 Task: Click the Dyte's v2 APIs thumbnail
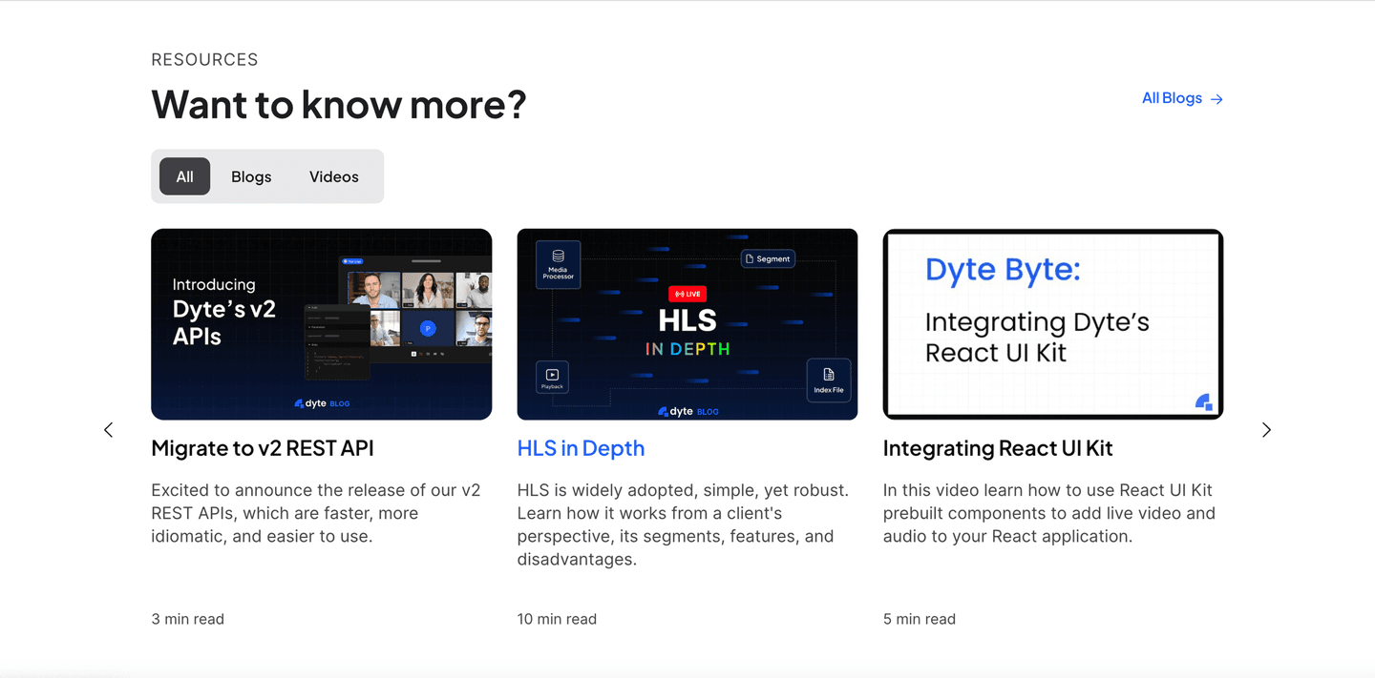(x=322, y=324)
